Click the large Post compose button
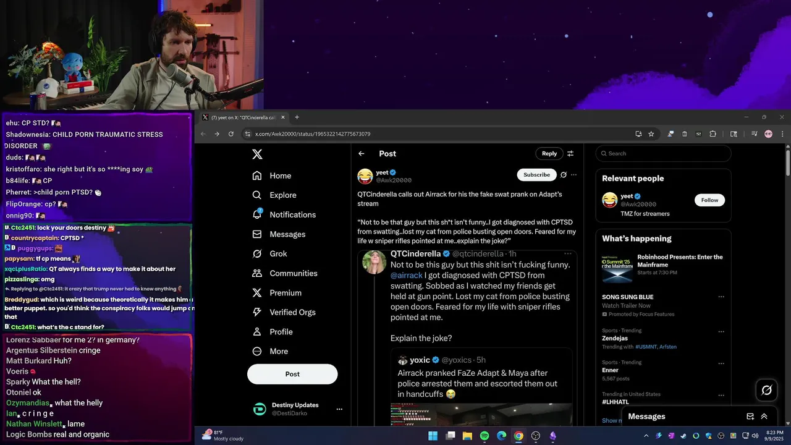 tap(292, 374)
